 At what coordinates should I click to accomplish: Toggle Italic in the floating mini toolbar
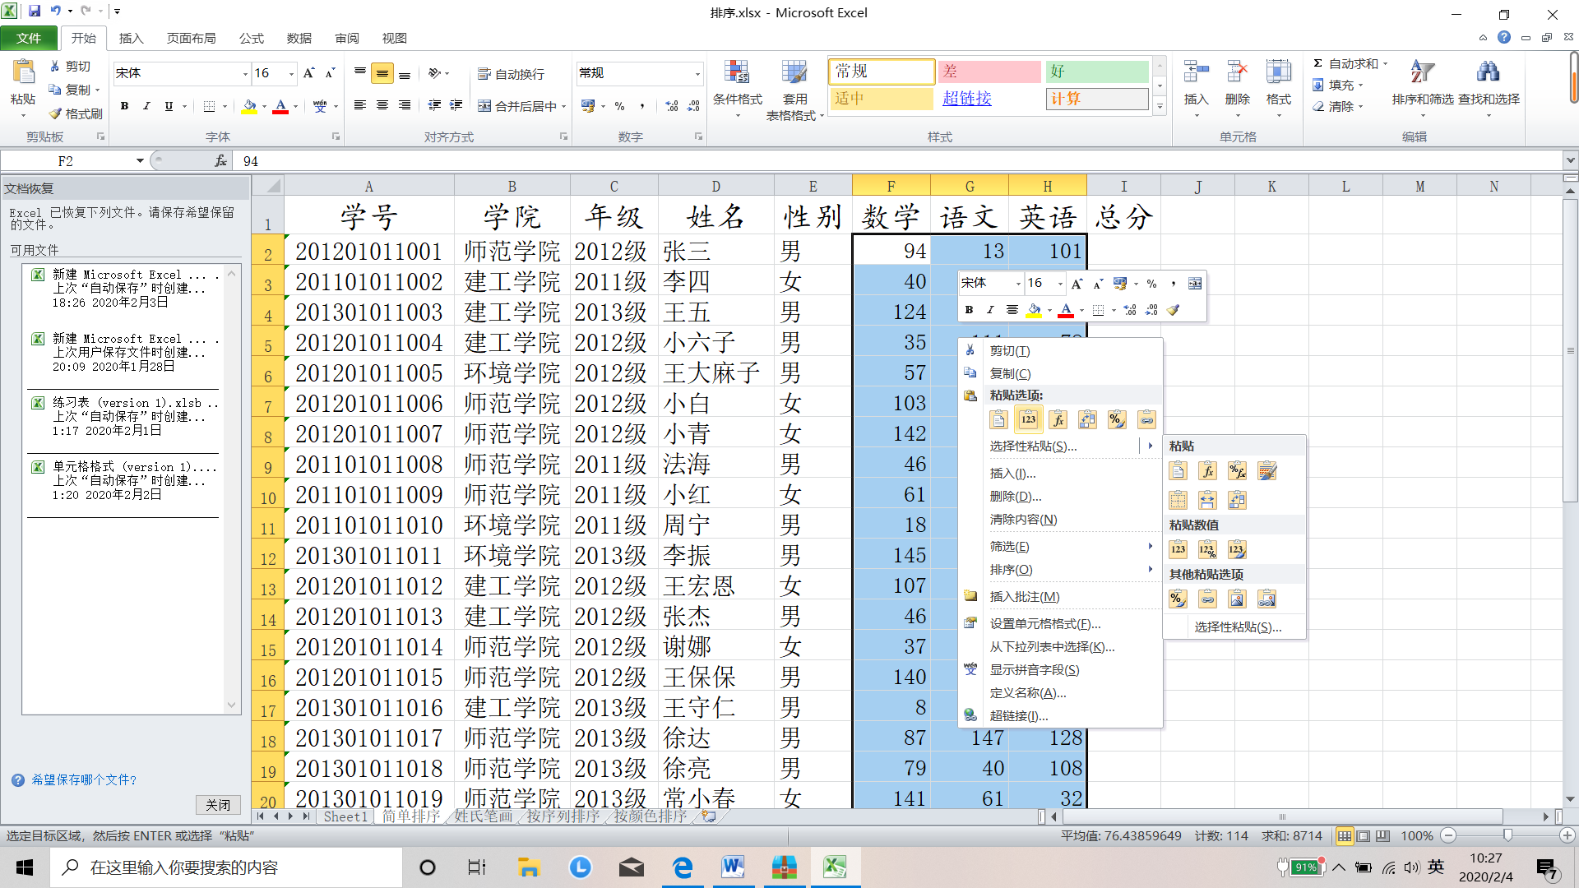pos(990,310)
